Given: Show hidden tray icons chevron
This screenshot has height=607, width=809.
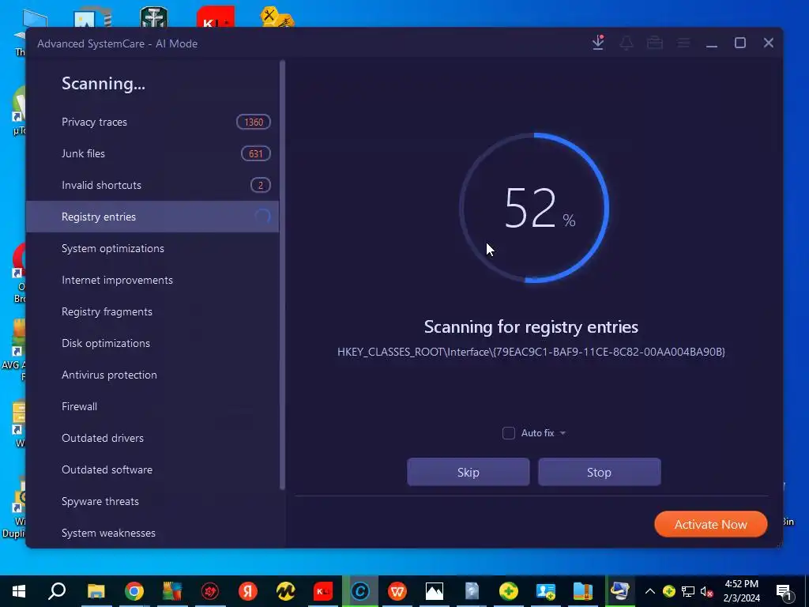Looking at the screenshot, I should pyautogui.click(x=650, y=591).
